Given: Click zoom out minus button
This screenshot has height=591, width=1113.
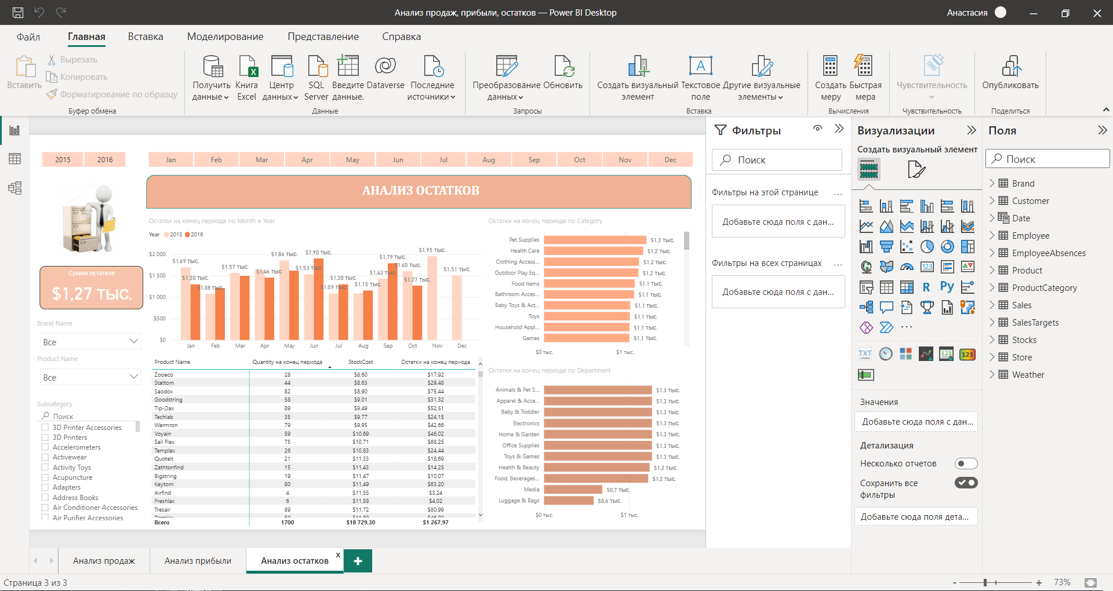Looking at the screenshot, I should 955,582.
